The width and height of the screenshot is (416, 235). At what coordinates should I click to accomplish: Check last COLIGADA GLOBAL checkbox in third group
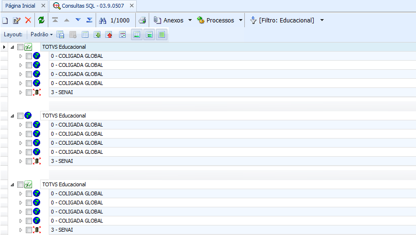29,221
